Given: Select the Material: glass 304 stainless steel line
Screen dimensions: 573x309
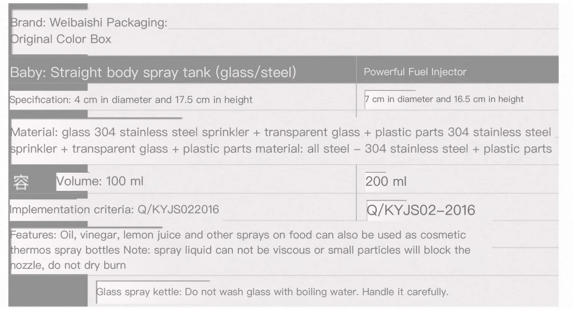Looking at the screenshot, I should click(280, 132).
